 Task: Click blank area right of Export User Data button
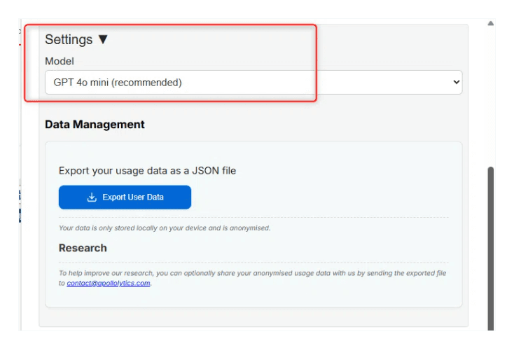[315, 197]
